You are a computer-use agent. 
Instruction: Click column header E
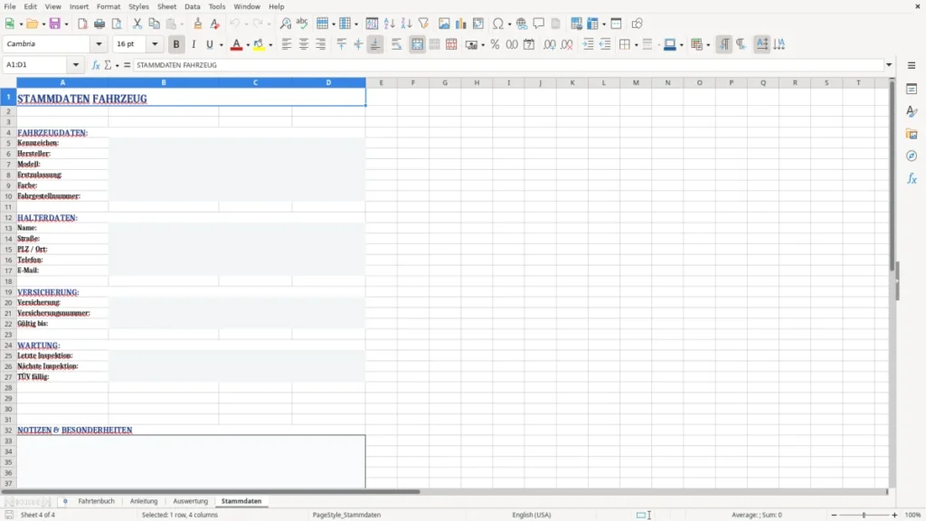pyautogui.click(x=381, y=82)
